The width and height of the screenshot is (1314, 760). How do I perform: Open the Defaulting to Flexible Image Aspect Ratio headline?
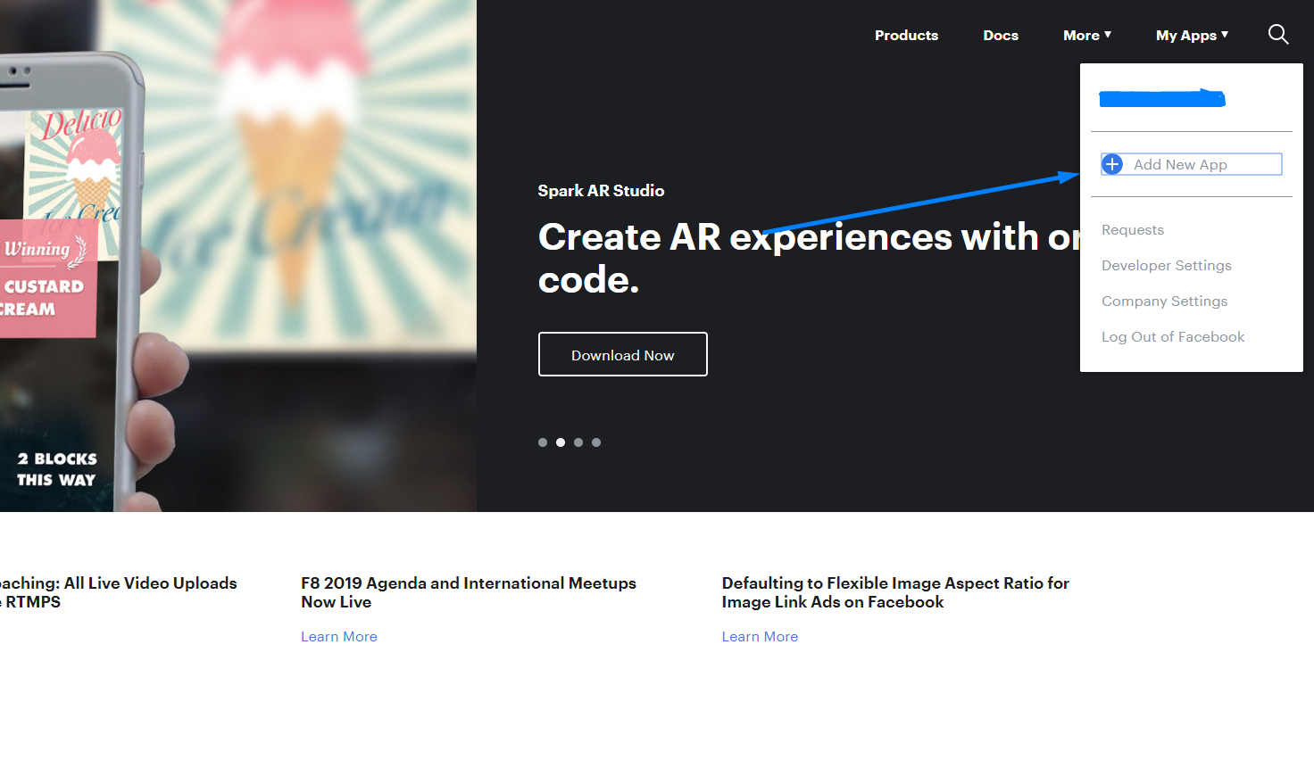click(x=895, y=592)
